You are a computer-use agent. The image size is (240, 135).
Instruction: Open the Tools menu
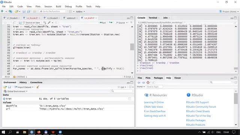89,6
